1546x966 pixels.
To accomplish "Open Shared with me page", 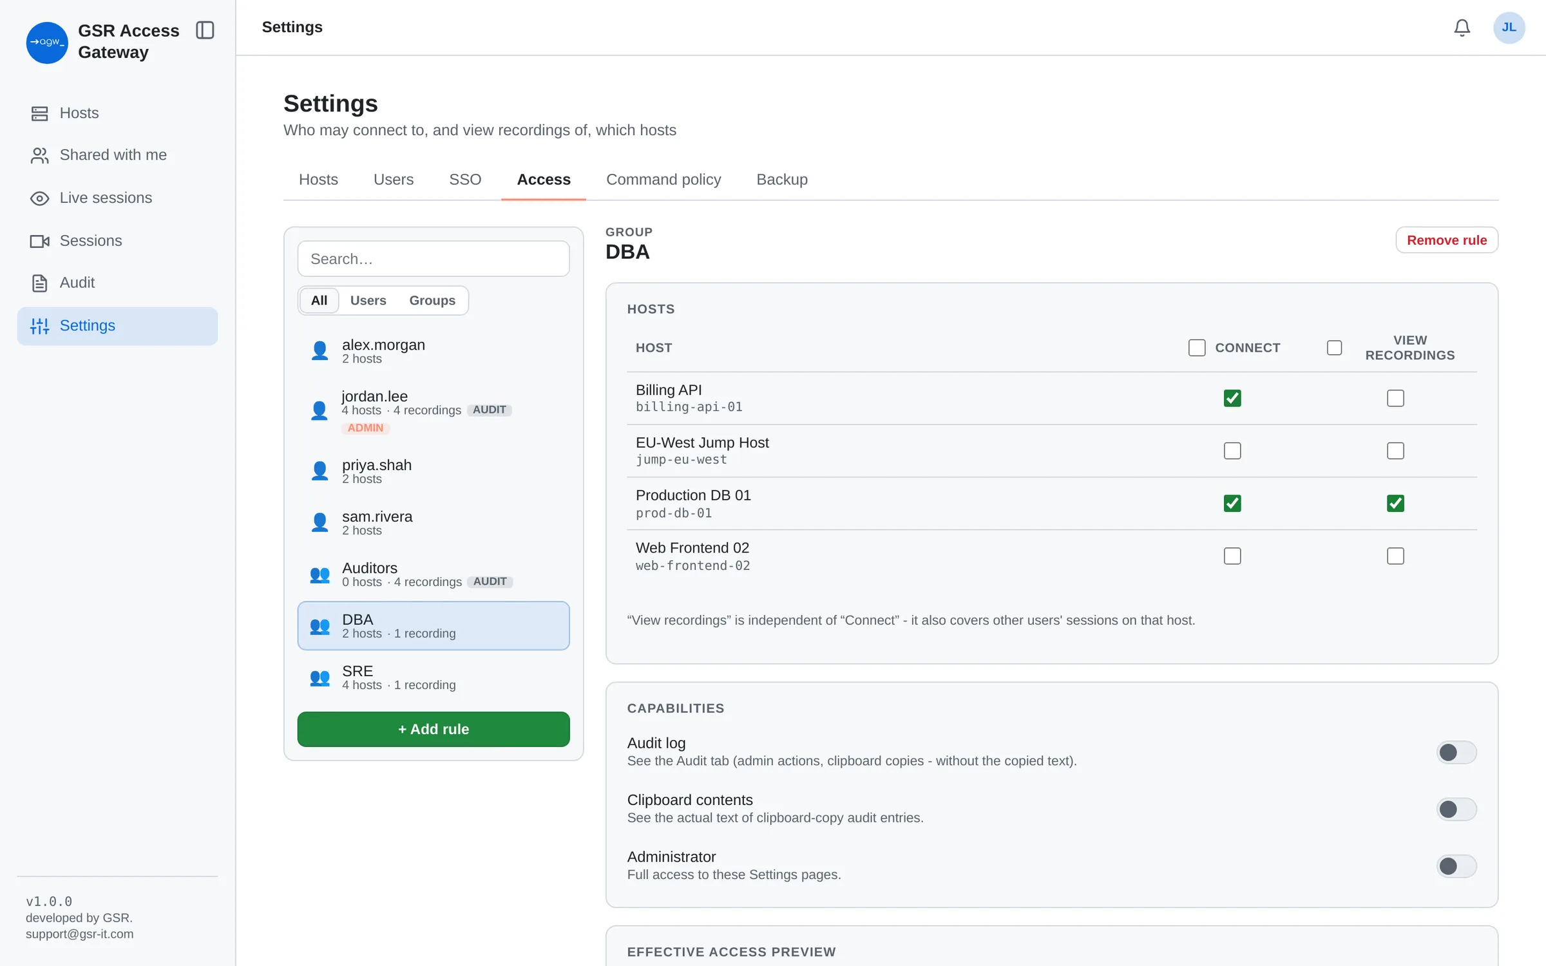I will pyautogui.click(x=117, y=155).
